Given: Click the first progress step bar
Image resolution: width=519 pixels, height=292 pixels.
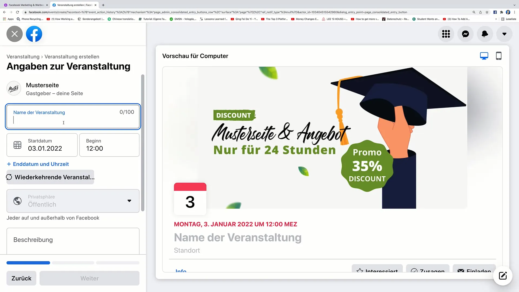Looking at the screenshot, I should tap(28, 263).
